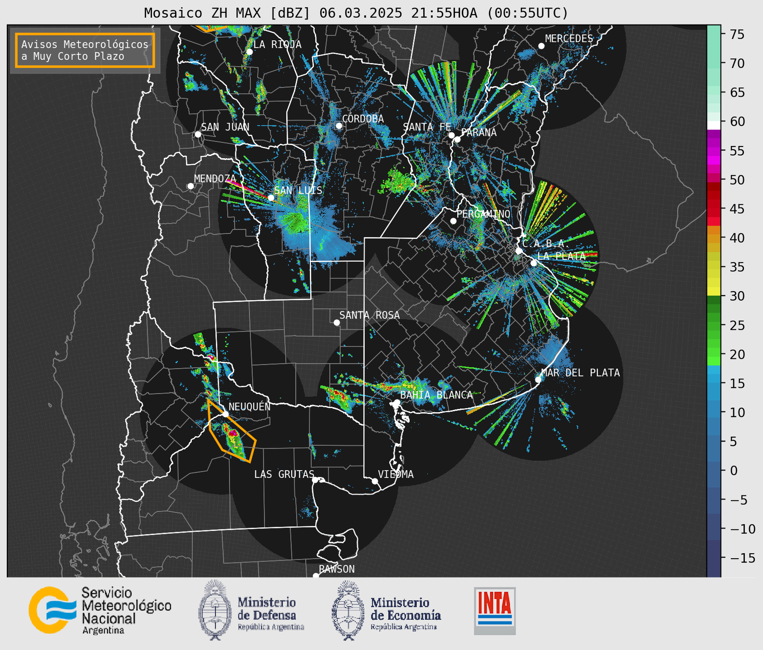This screenshot has height=650, width=763.
Task: Click the VIEDMA city marker dot
Action: [375, 481]
